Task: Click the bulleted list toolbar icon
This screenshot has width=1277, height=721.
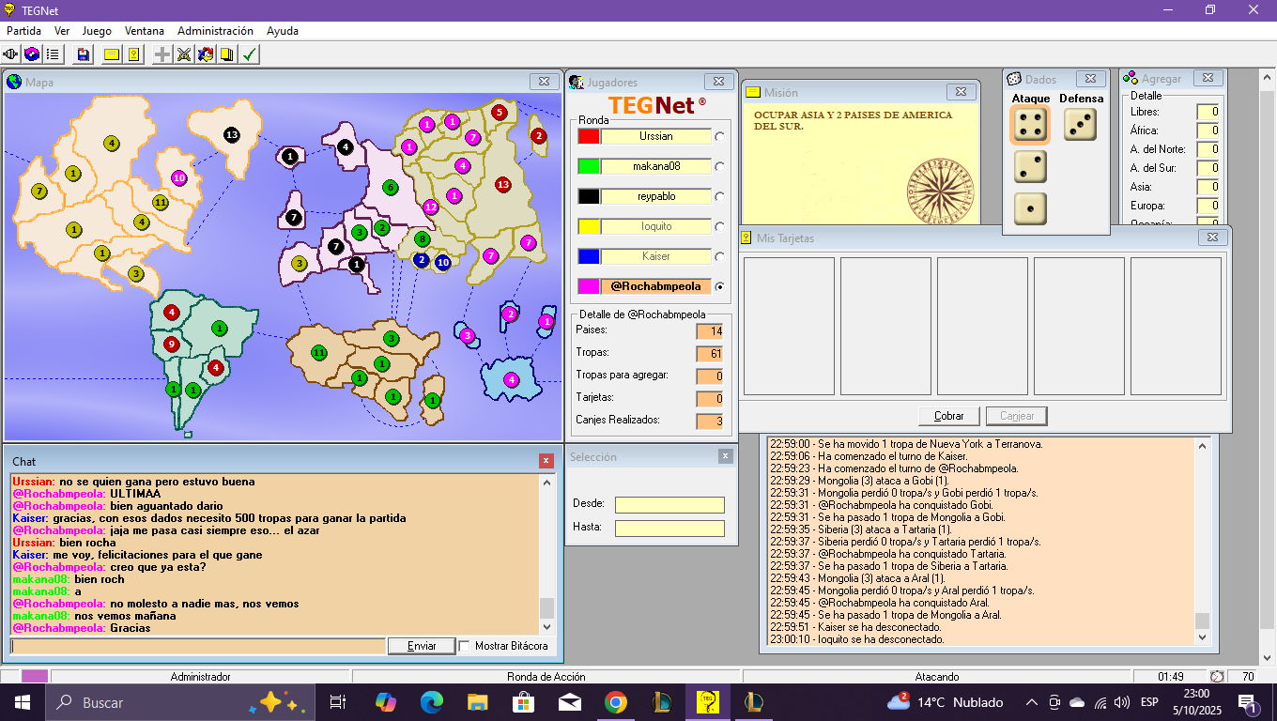Action: tap(54, 54)
